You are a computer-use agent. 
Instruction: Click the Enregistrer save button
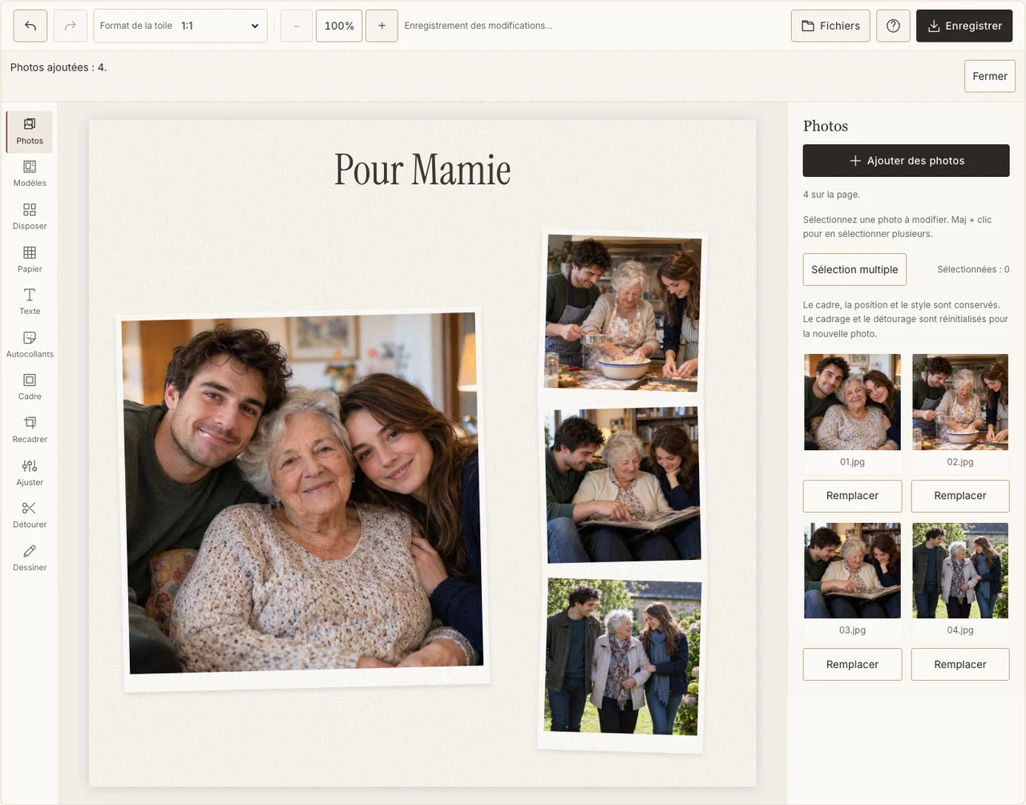[964, 26]
